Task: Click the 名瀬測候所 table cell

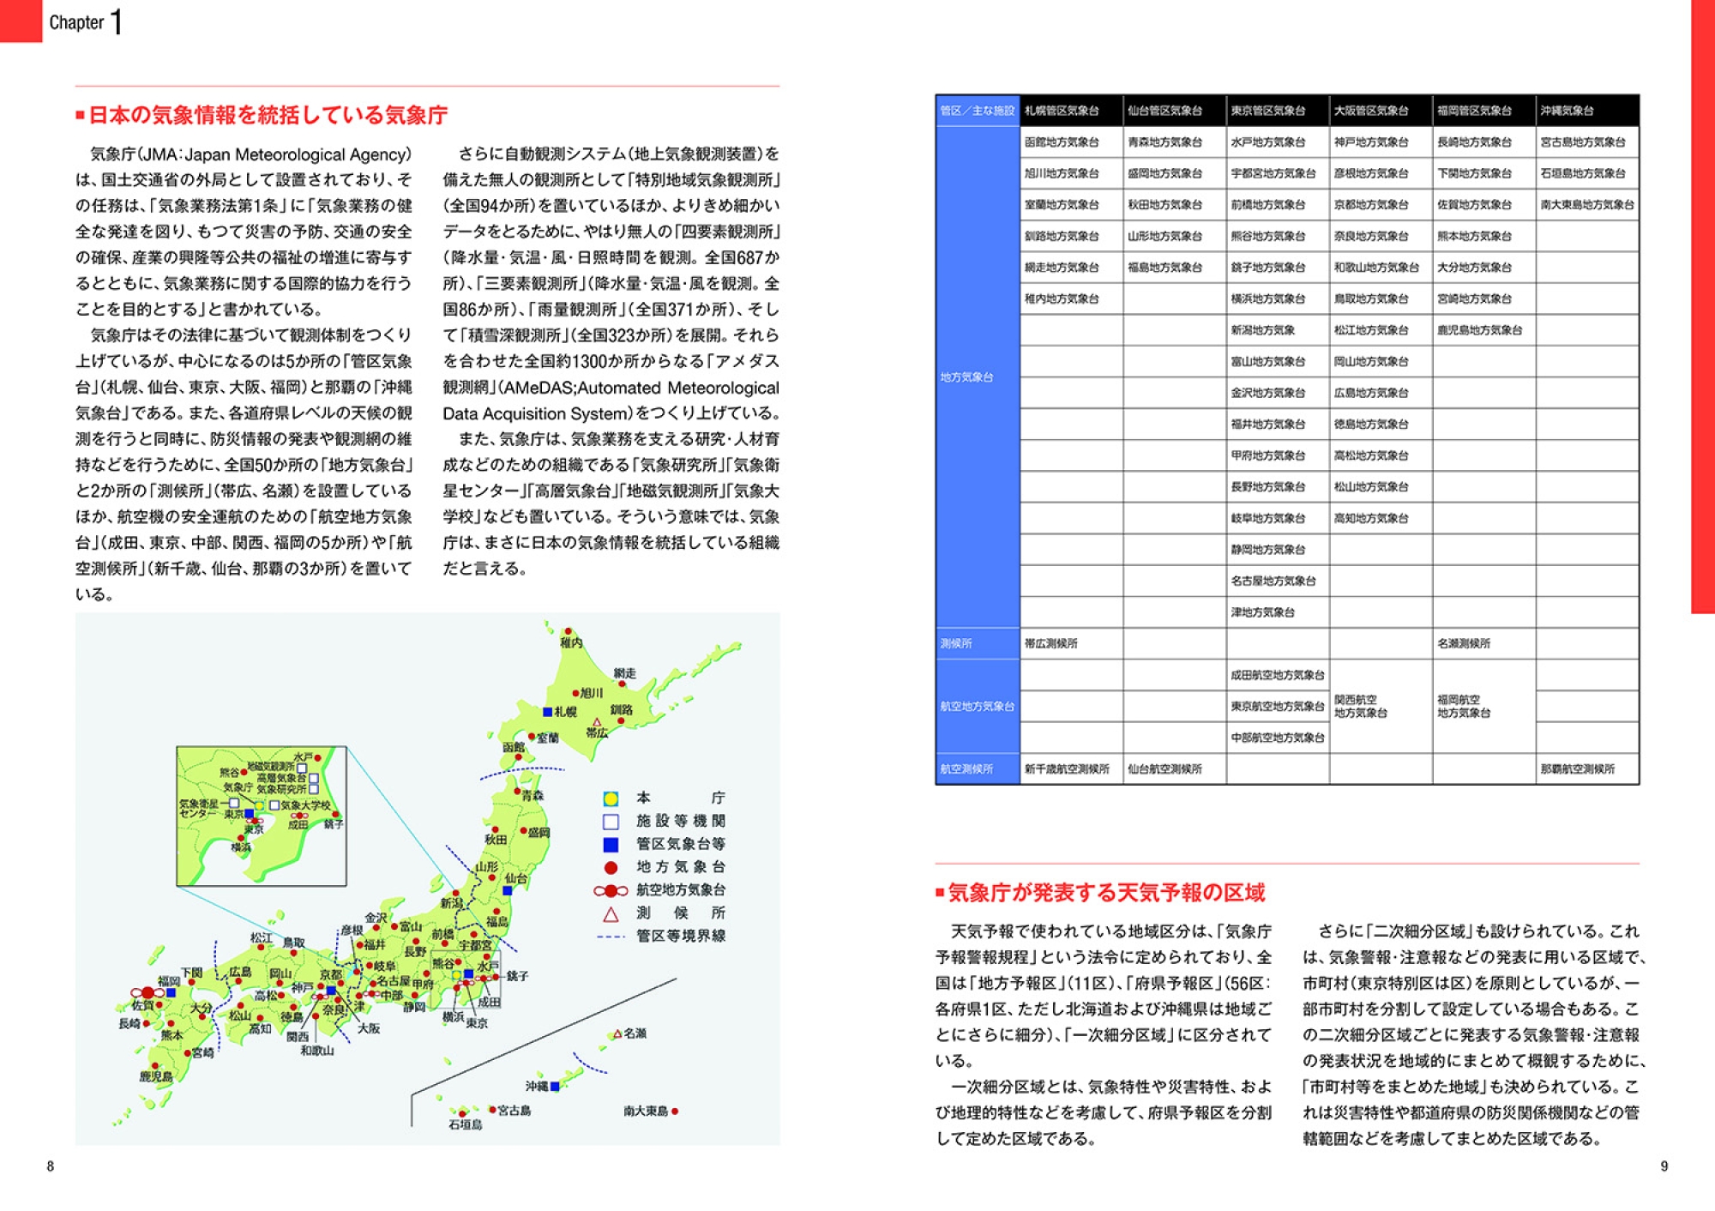Action: tap(1483, 644)
